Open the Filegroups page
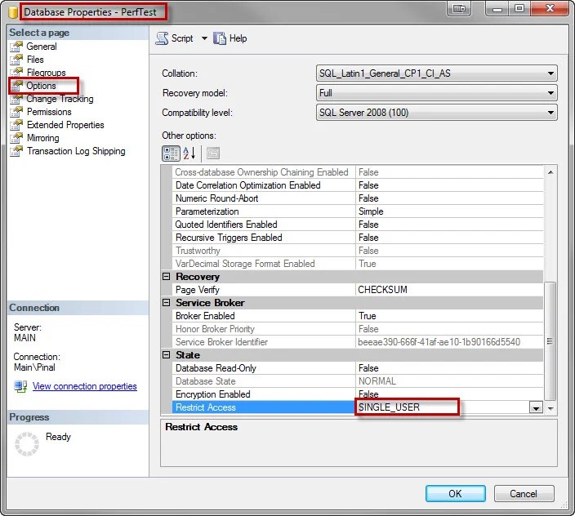Screen dimensions: 575x516 point(47,72)
